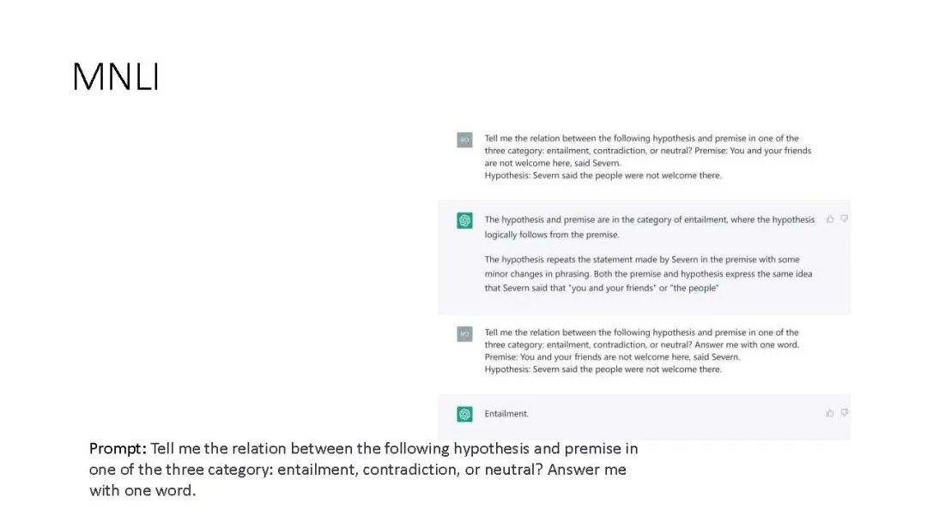The image size is (927, 521).
Task: Click the 'Premise: You and your friends' line in the second message
Action: [612, 357]
